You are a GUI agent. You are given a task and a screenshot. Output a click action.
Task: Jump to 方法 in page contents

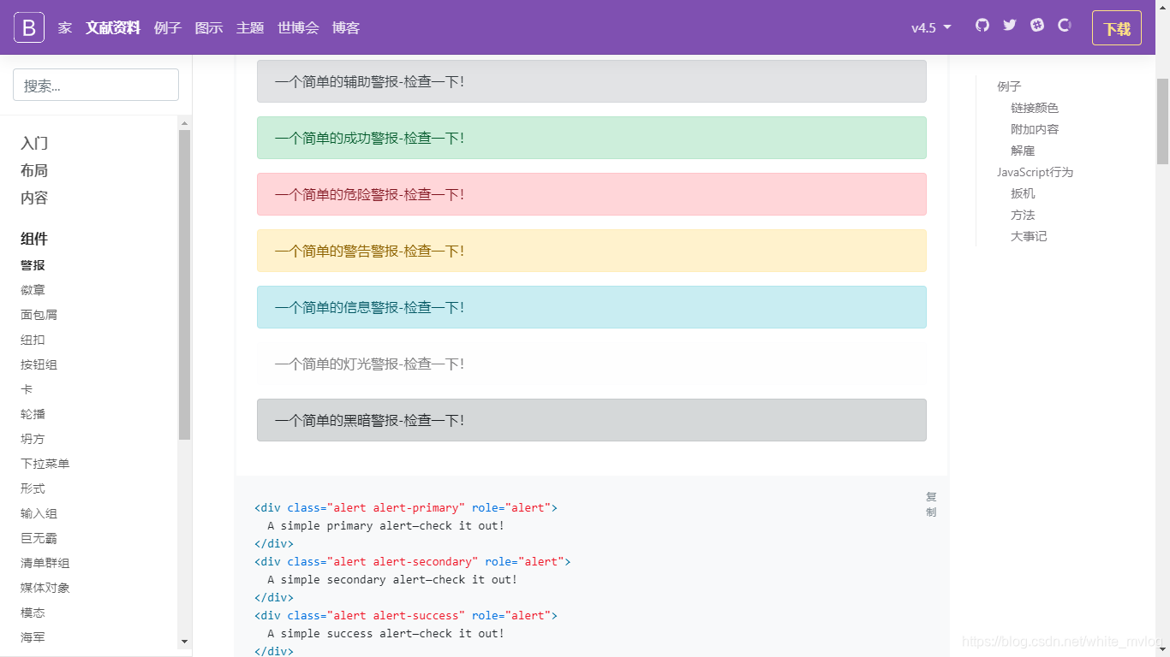pyautogui.click(x=1023, y=215)
